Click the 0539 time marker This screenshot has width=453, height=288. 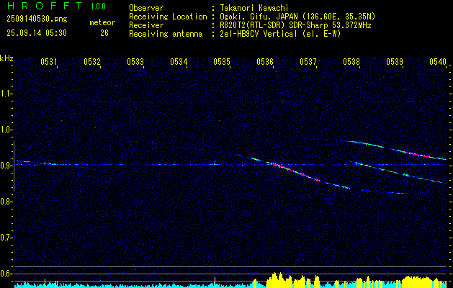[x=395, y=61]
